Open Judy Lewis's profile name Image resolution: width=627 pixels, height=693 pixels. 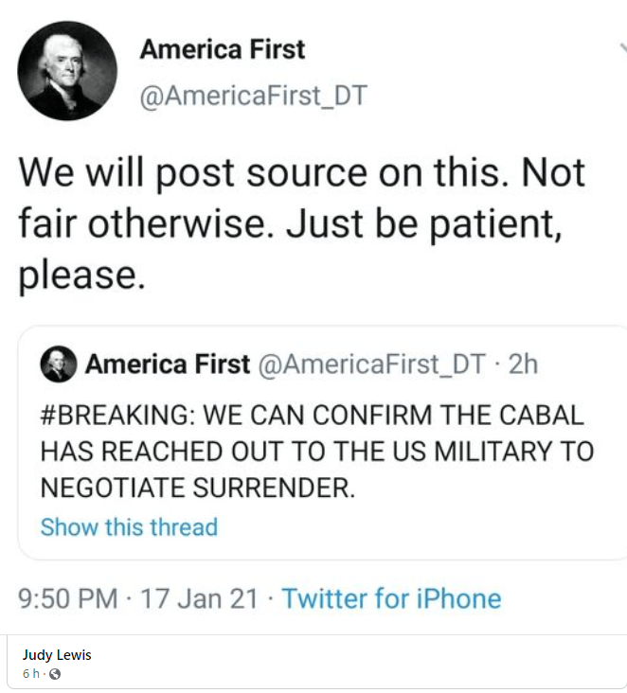tap(57, 655)
